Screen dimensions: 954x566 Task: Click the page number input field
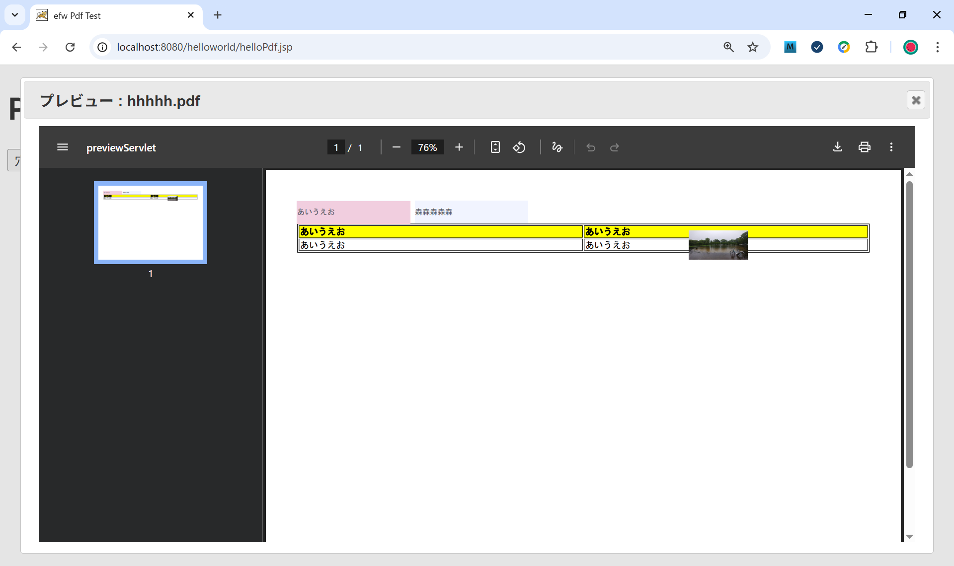336,147
